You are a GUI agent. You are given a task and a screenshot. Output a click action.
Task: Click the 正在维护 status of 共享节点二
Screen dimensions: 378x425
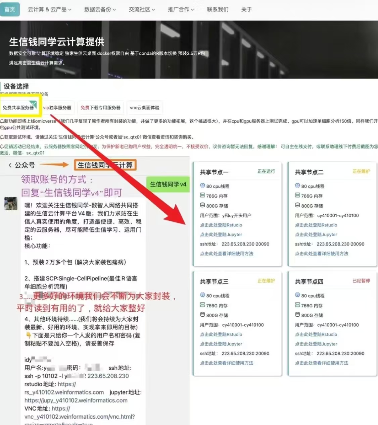point(361,171)
